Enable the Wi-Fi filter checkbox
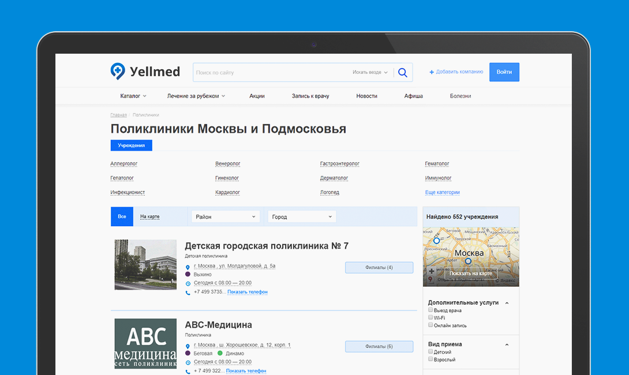Screen dimensions: 629x375 point(430,317)
